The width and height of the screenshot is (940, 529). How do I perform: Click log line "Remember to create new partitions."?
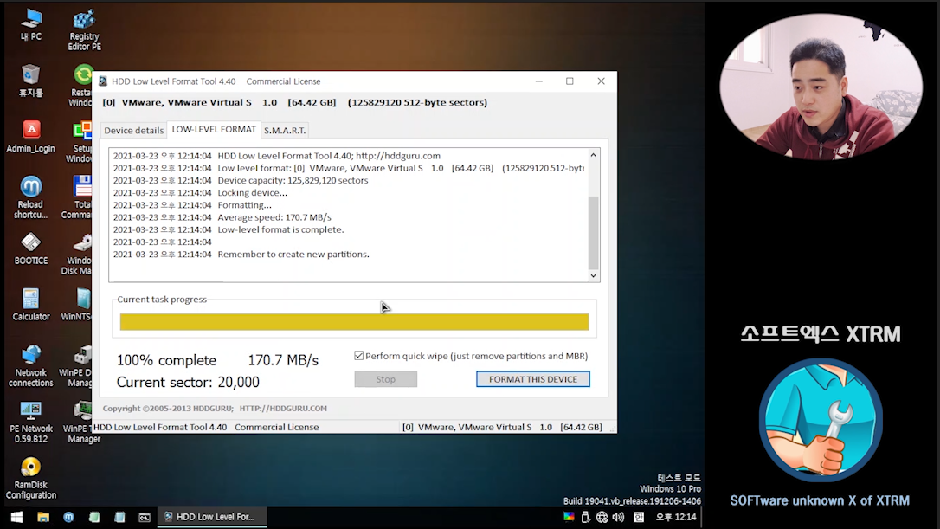293,254
